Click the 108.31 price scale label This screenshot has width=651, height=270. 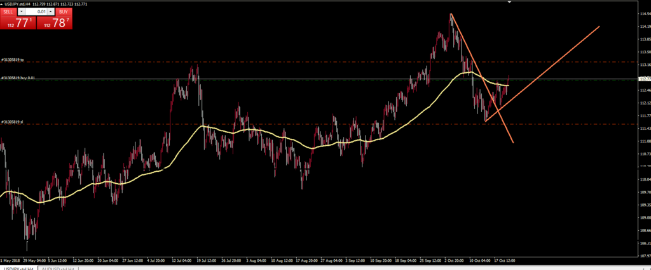[645, 243]
